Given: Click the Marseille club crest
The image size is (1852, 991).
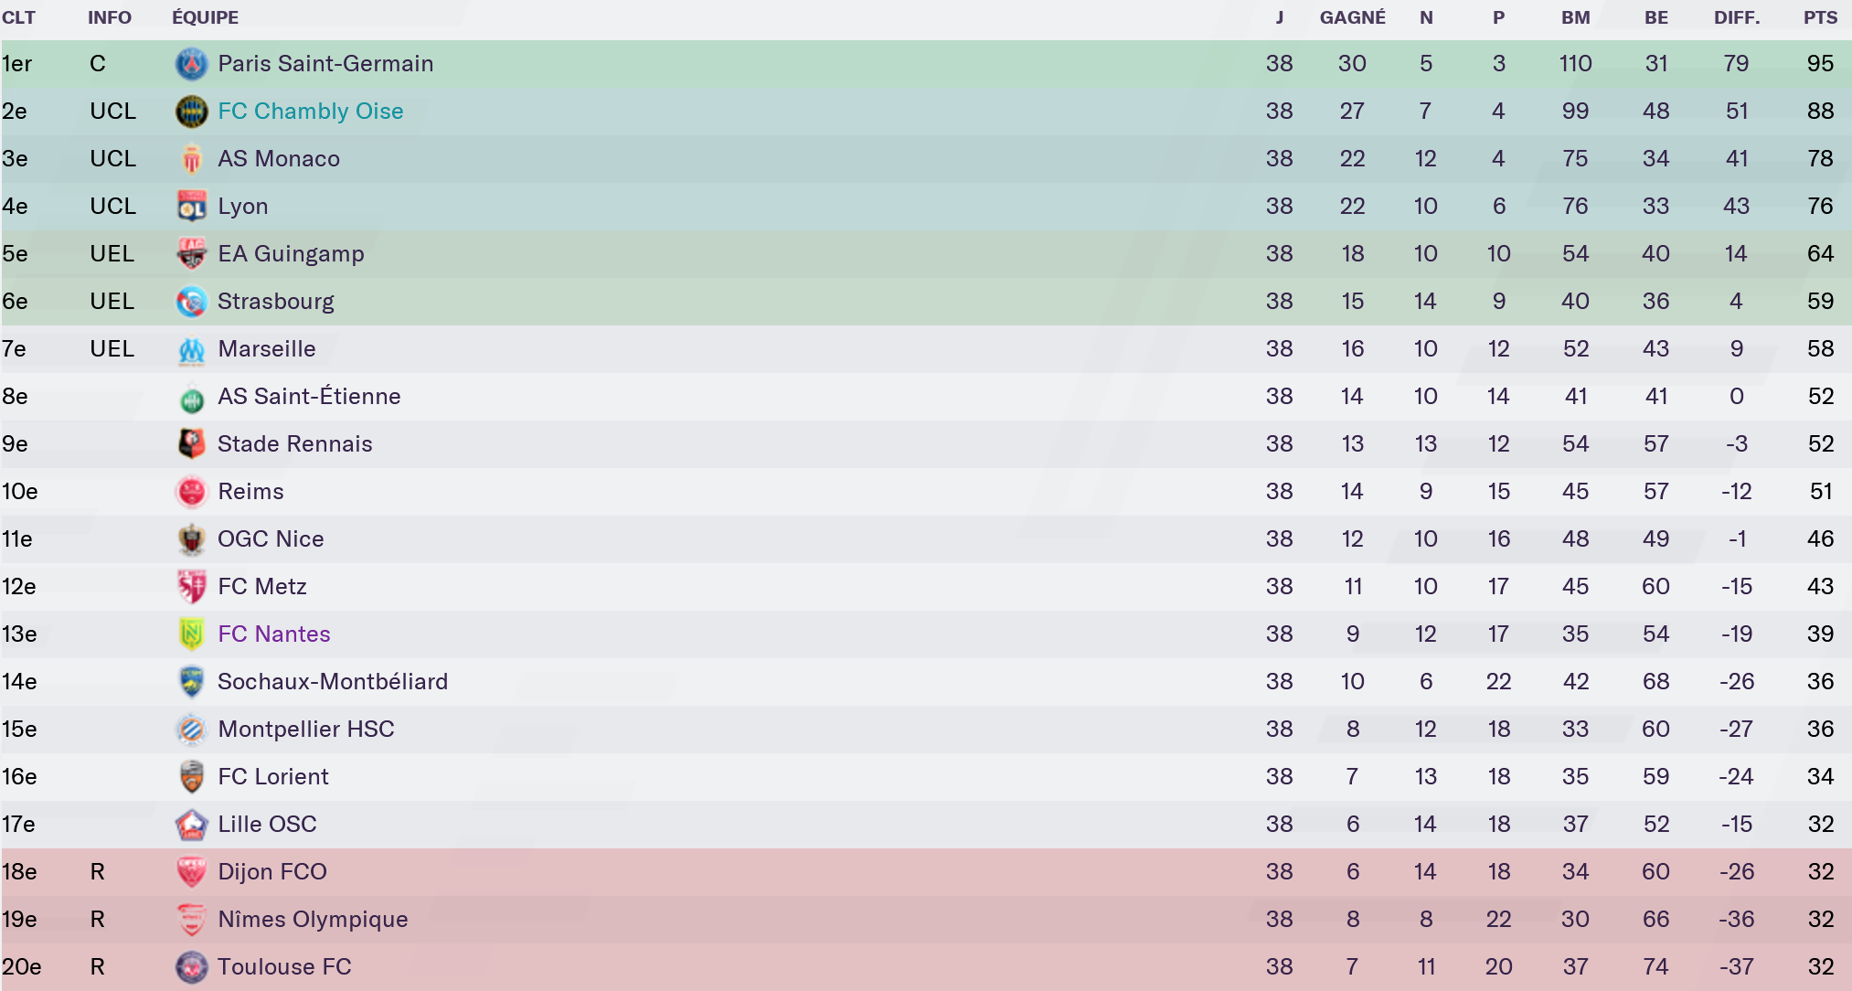Looking at the screenshot, I should tap(191, 349).
